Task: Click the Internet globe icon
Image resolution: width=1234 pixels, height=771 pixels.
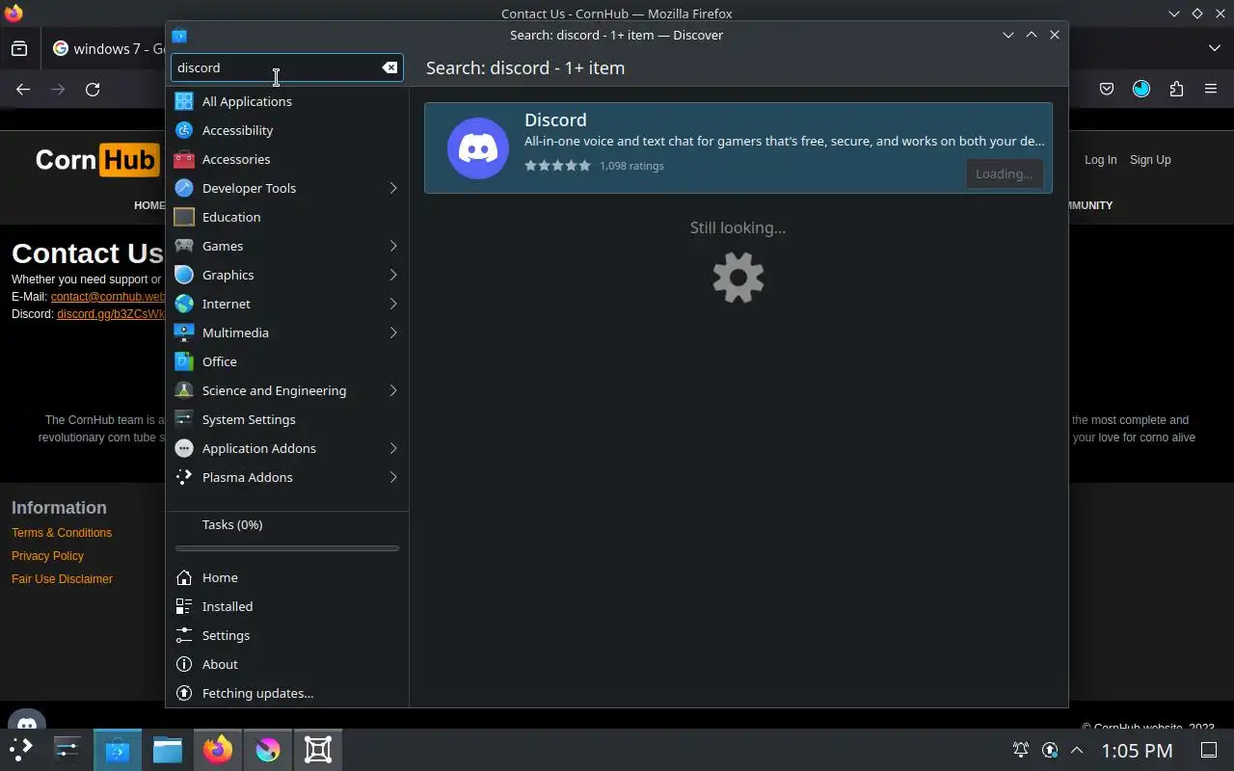Action: pyautogui.click(x=184, y=304)
